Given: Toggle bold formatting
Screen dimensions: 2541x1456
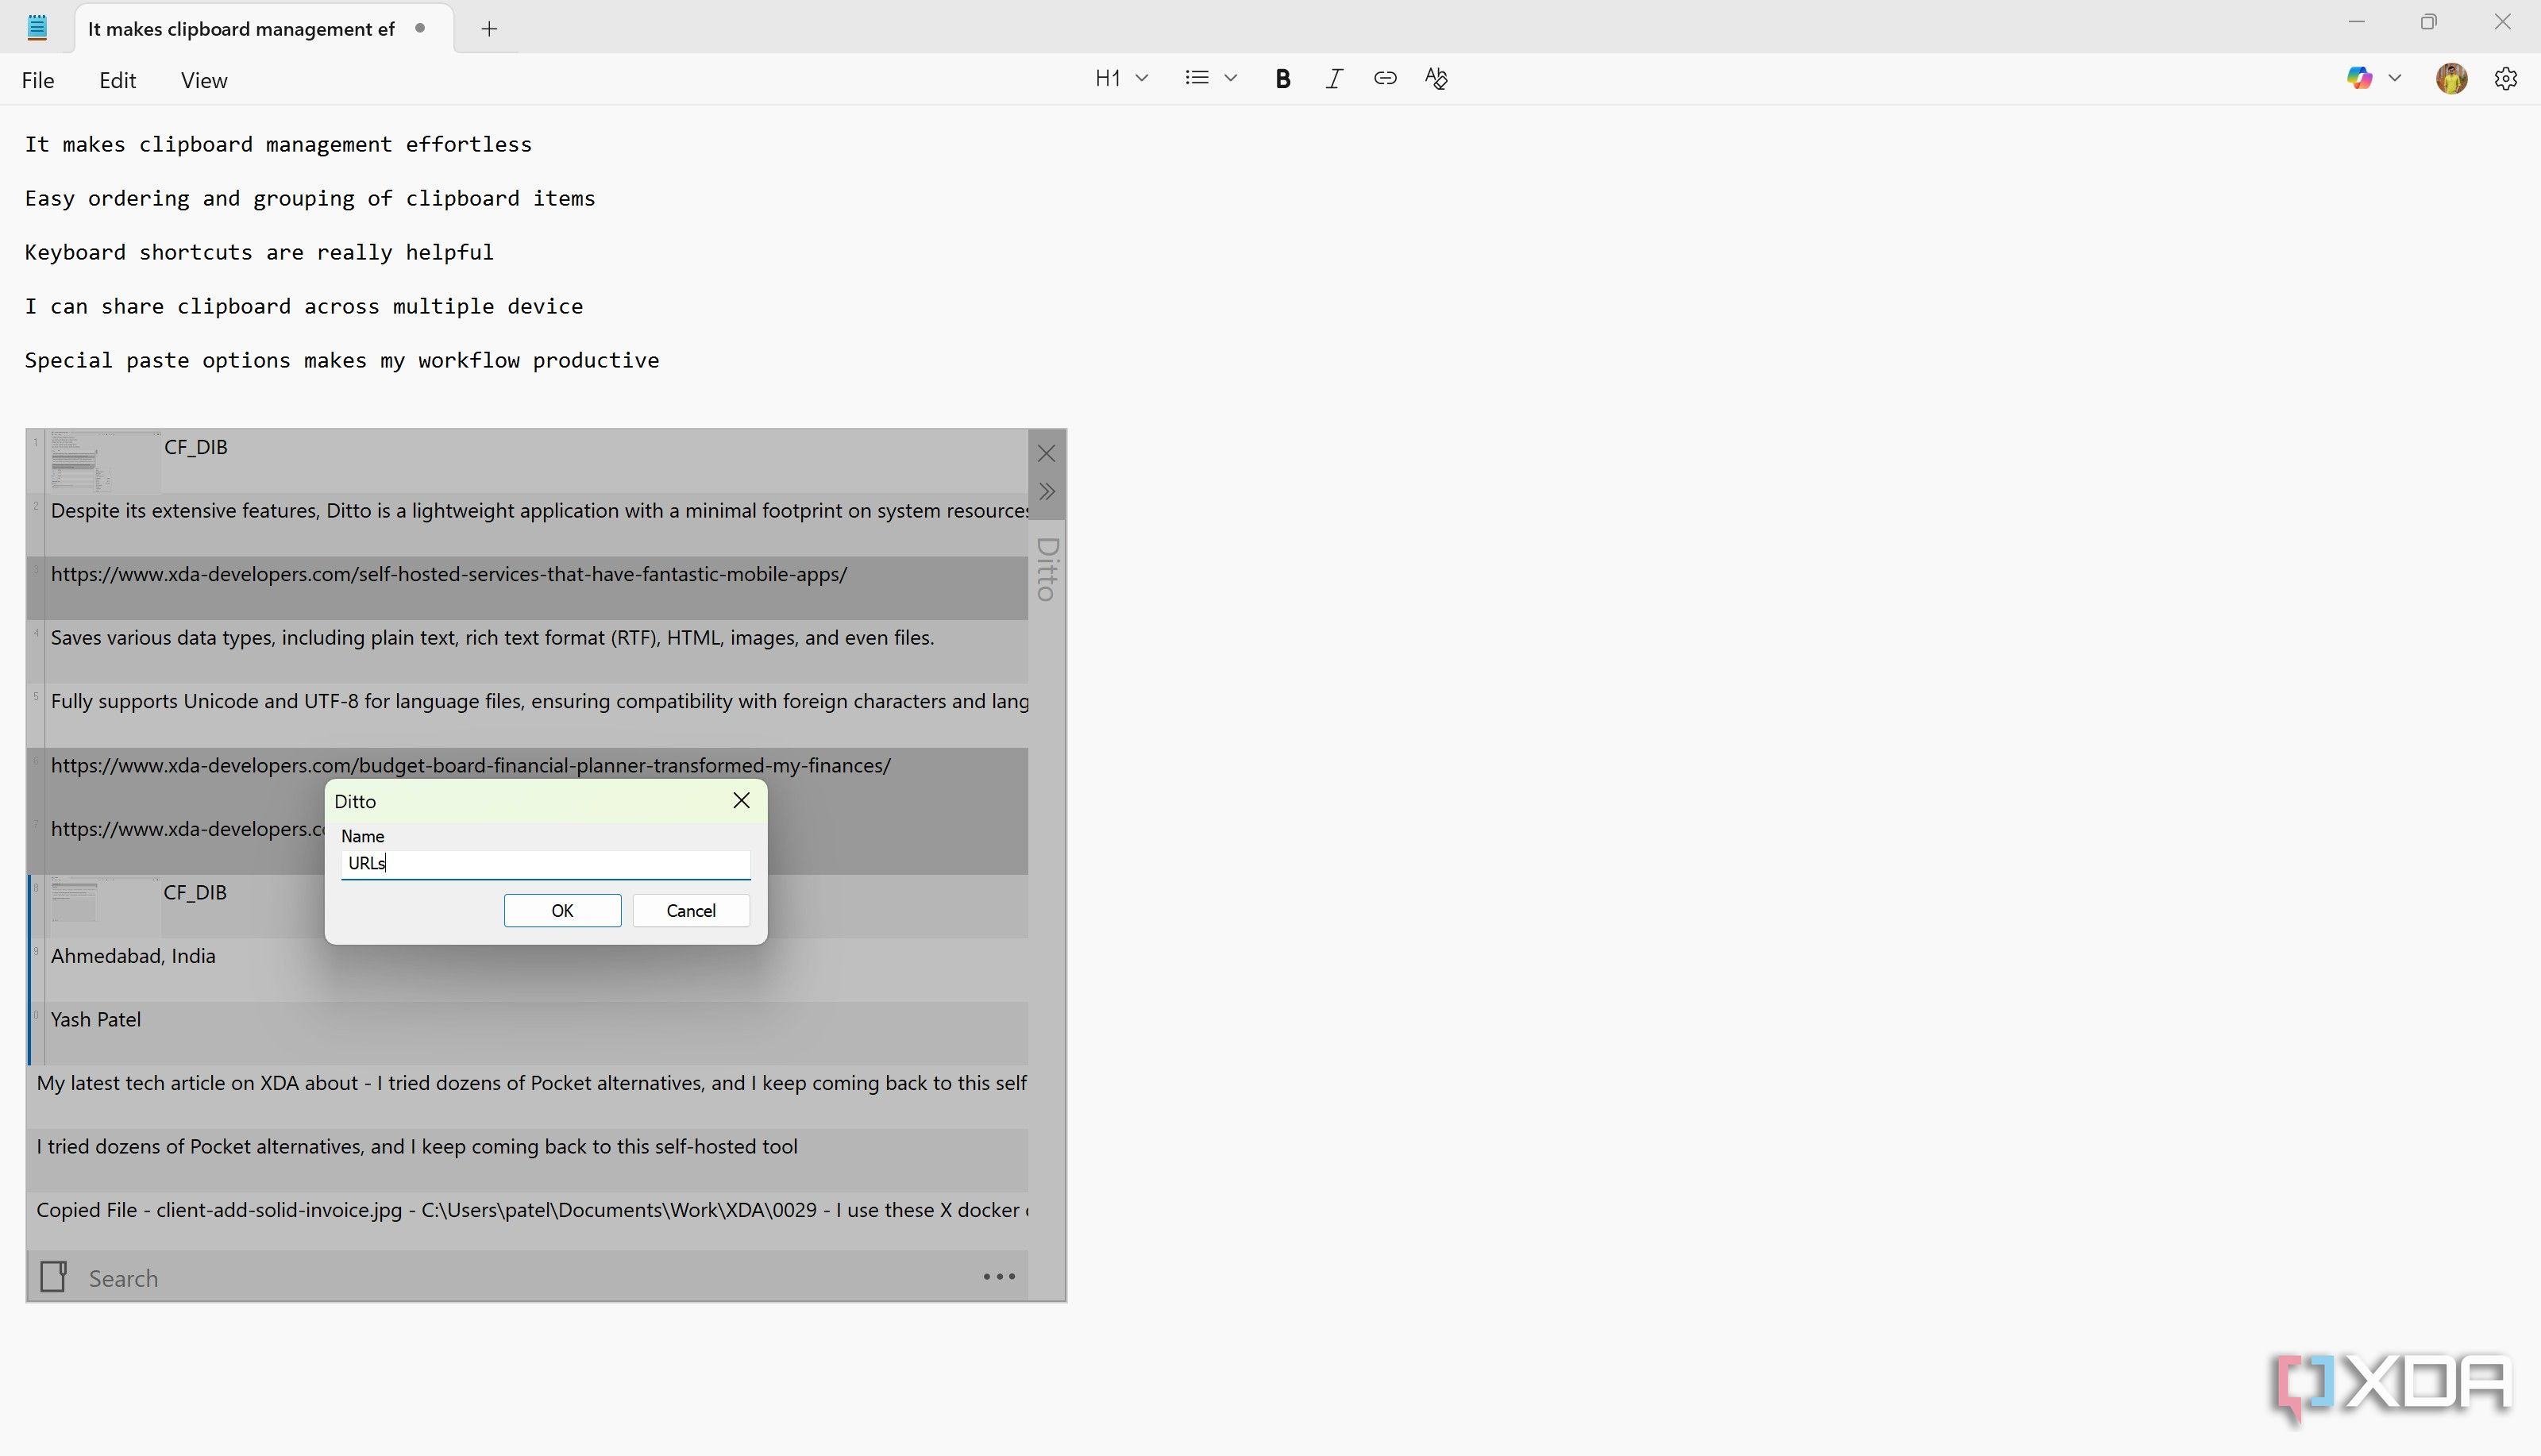Looking at the screenshot, I should [1282, 79].
